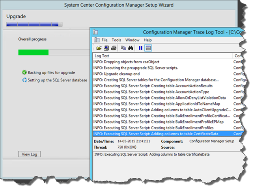
Task: Click 'Setting up the SQL Server database' step text
Action: point(57,80)
